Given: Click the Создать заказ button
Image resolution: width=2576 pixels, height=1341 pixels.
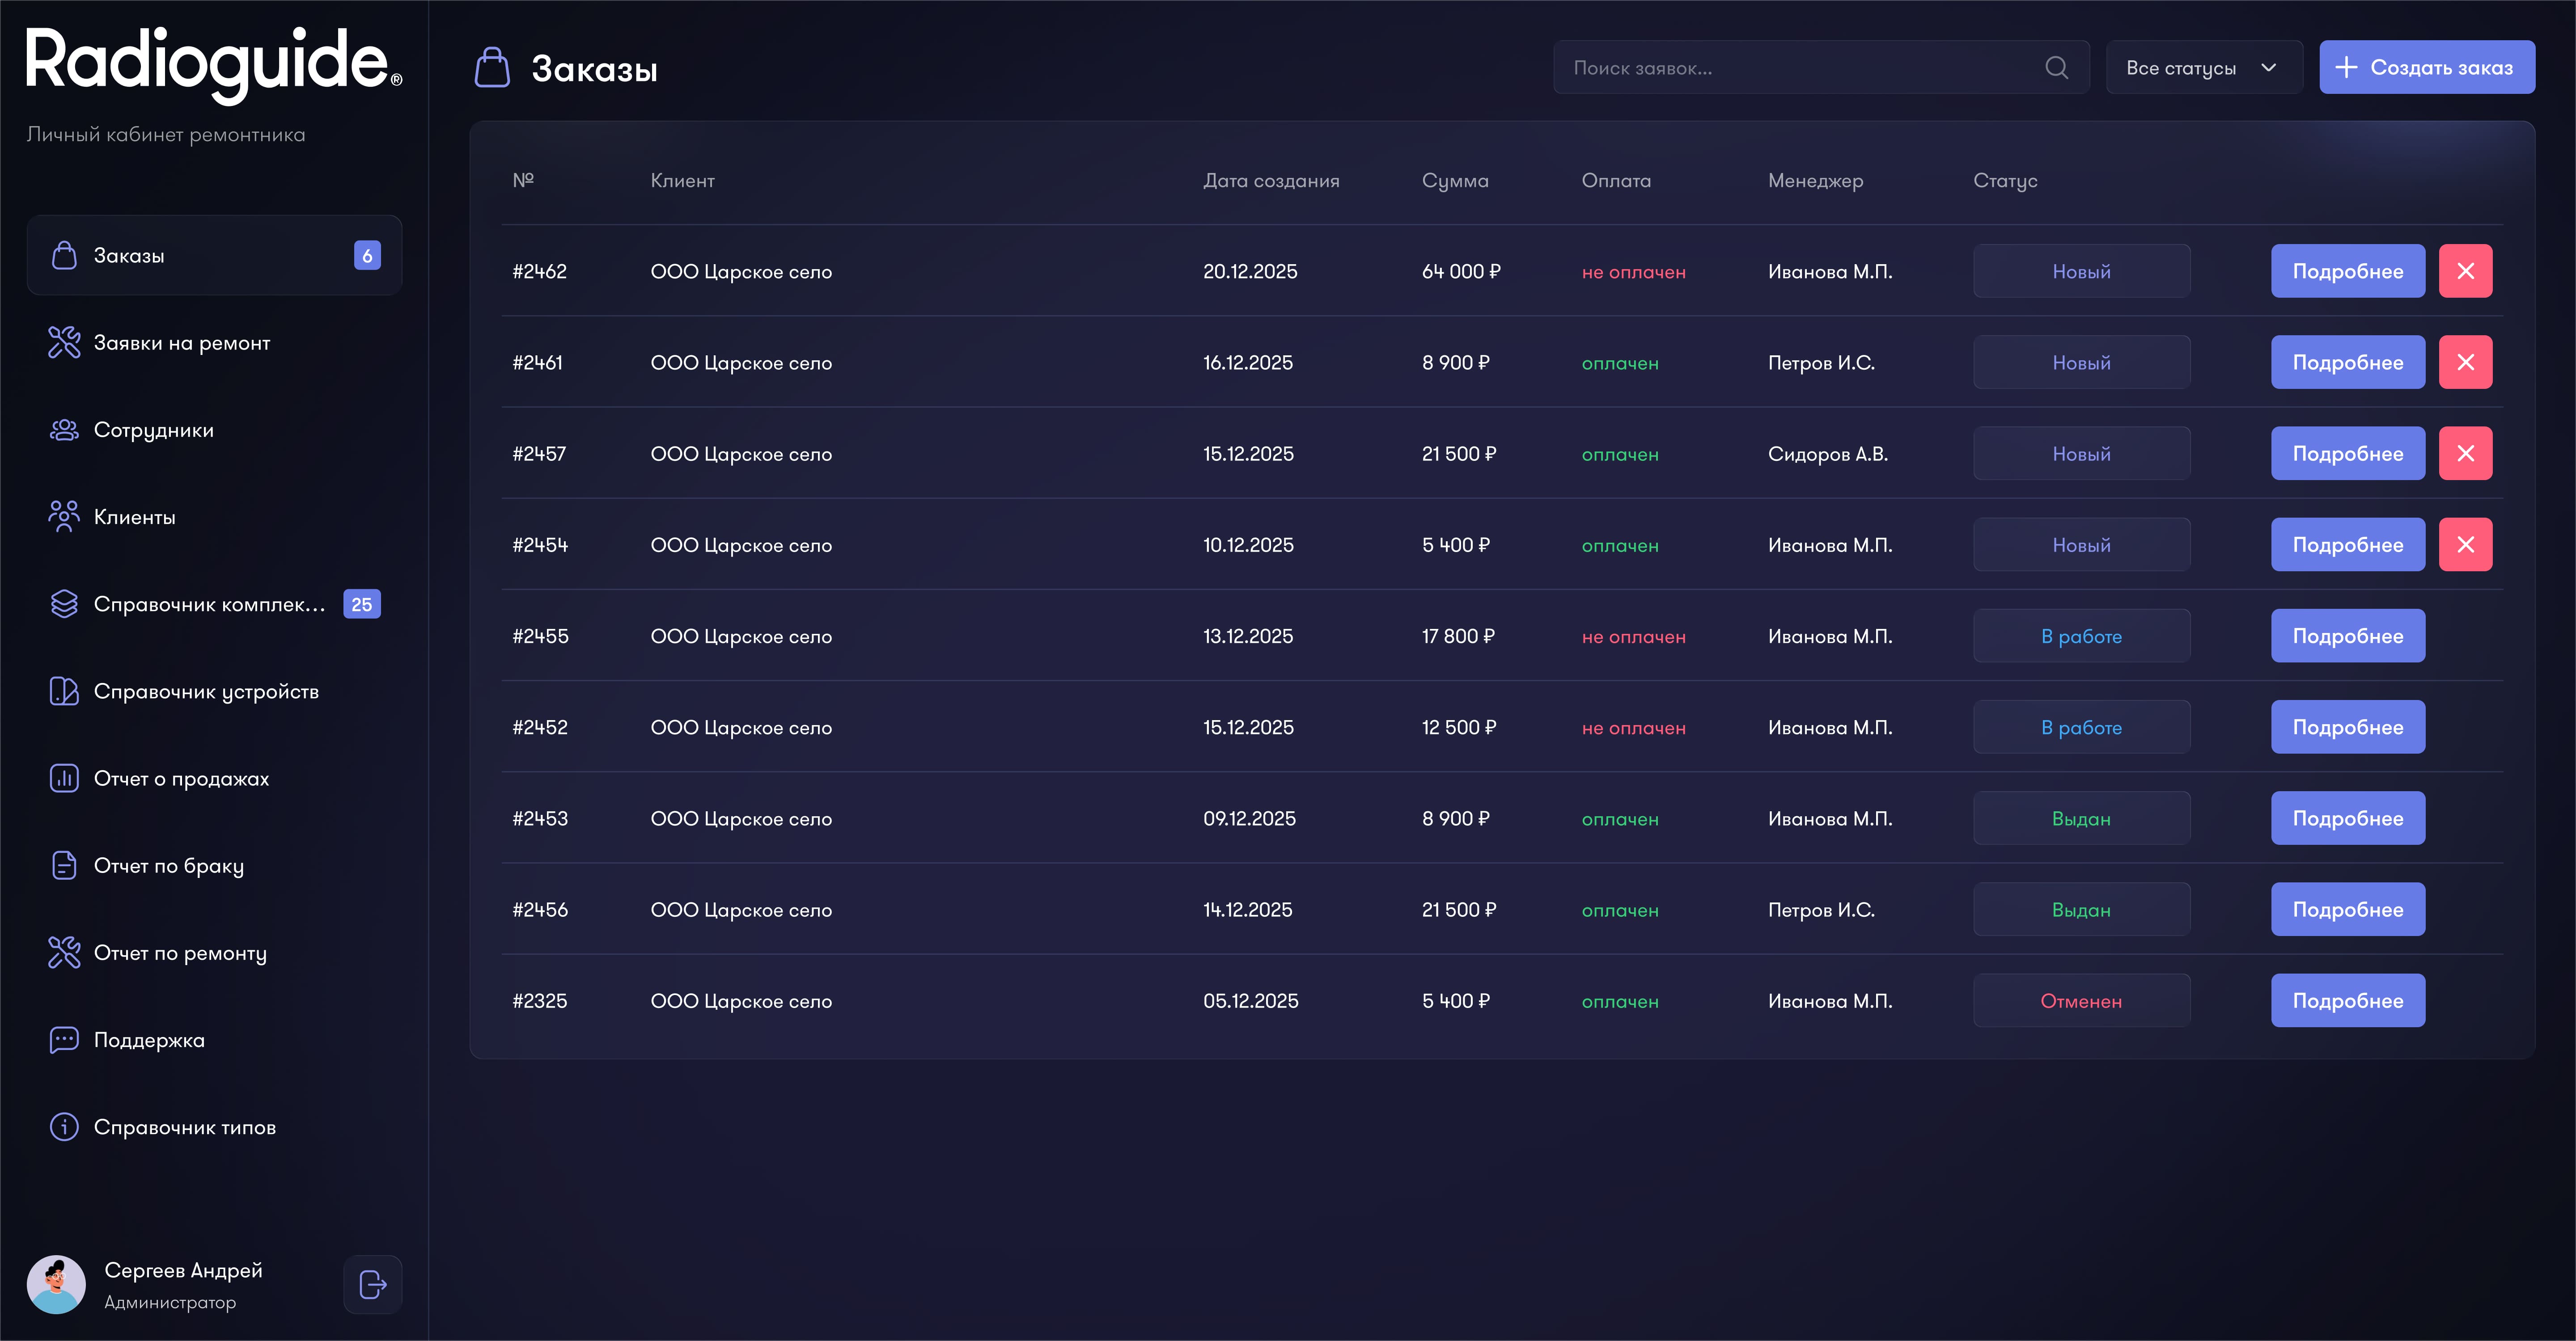Looking at the screenshot, I should pos(2427,67).
